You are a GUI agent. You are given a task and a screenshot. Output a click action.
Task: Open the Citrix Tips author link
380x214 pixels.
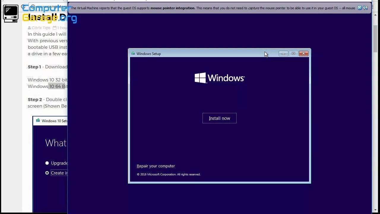click(41, 28)
